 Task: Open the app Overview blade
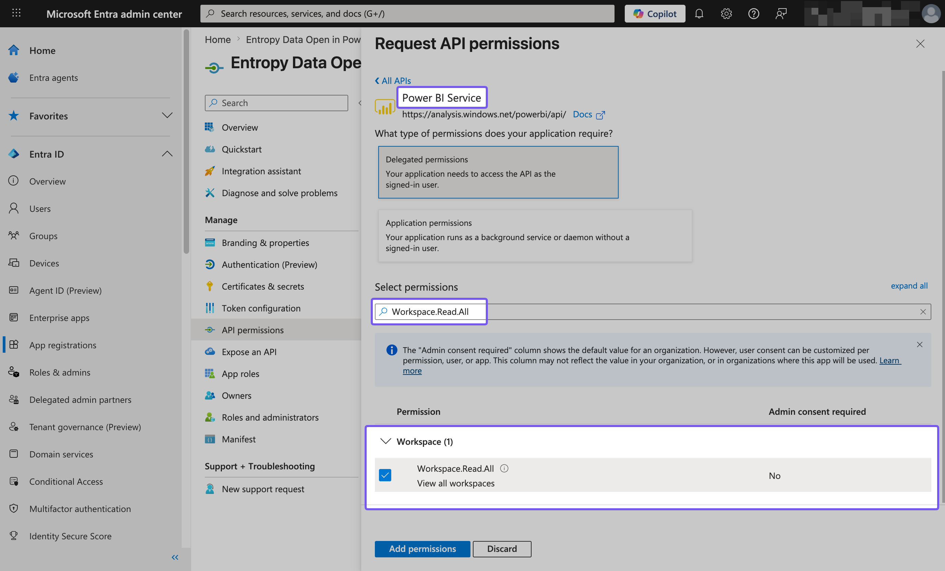(x=240, y=127)
